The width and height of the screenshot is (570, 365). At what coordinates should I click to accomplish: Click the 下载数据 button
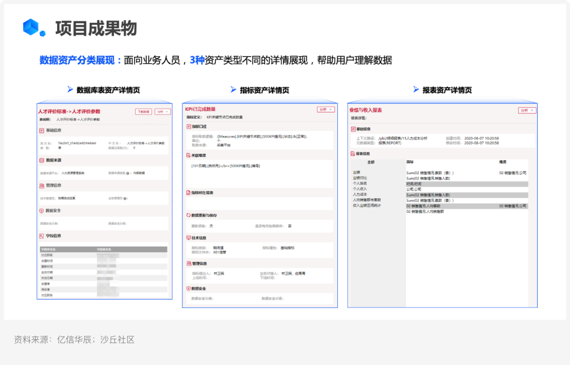143,112
